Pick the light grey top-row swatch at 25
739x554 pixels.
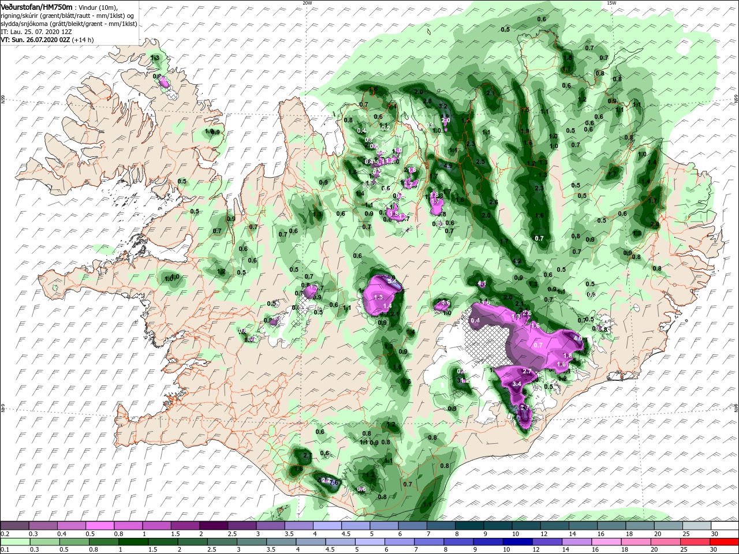pyautogui.click(x=696, y=526)
